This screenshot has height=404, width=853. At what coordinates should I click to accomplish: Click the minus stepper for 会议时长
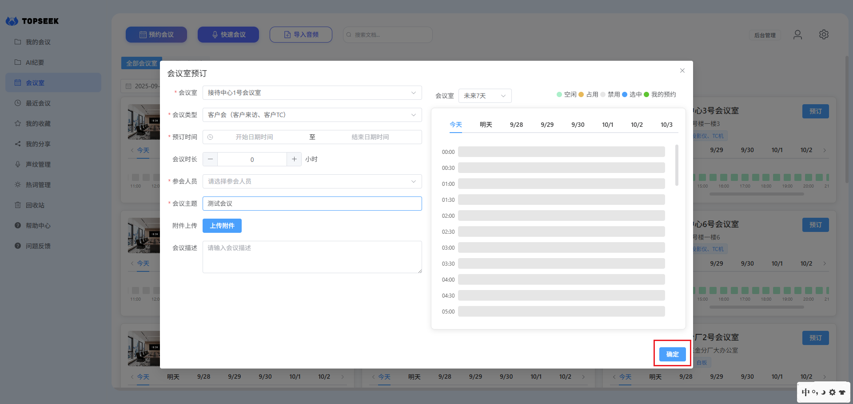(x=210, y=159)
